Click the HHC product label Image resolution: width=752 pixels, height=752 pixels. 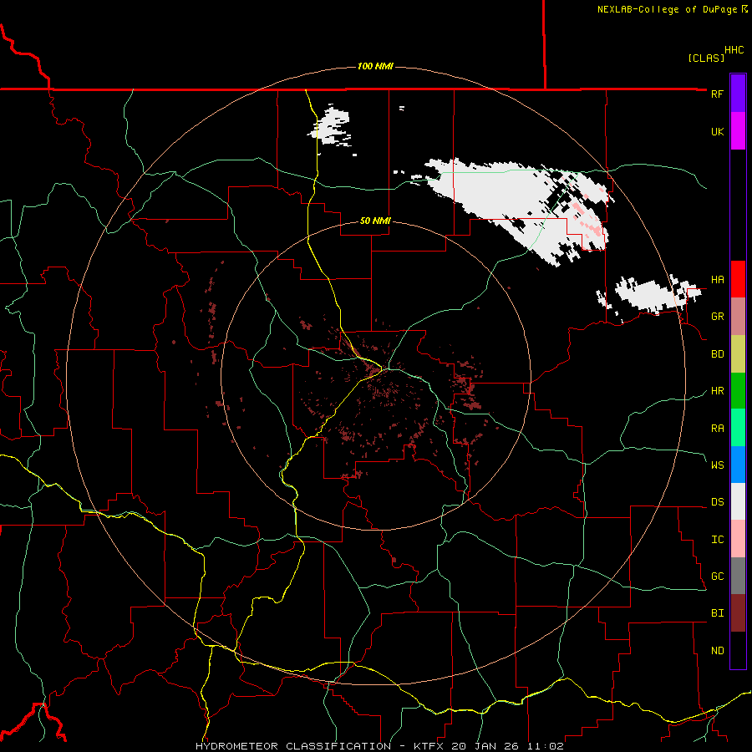tap(734, 50)
